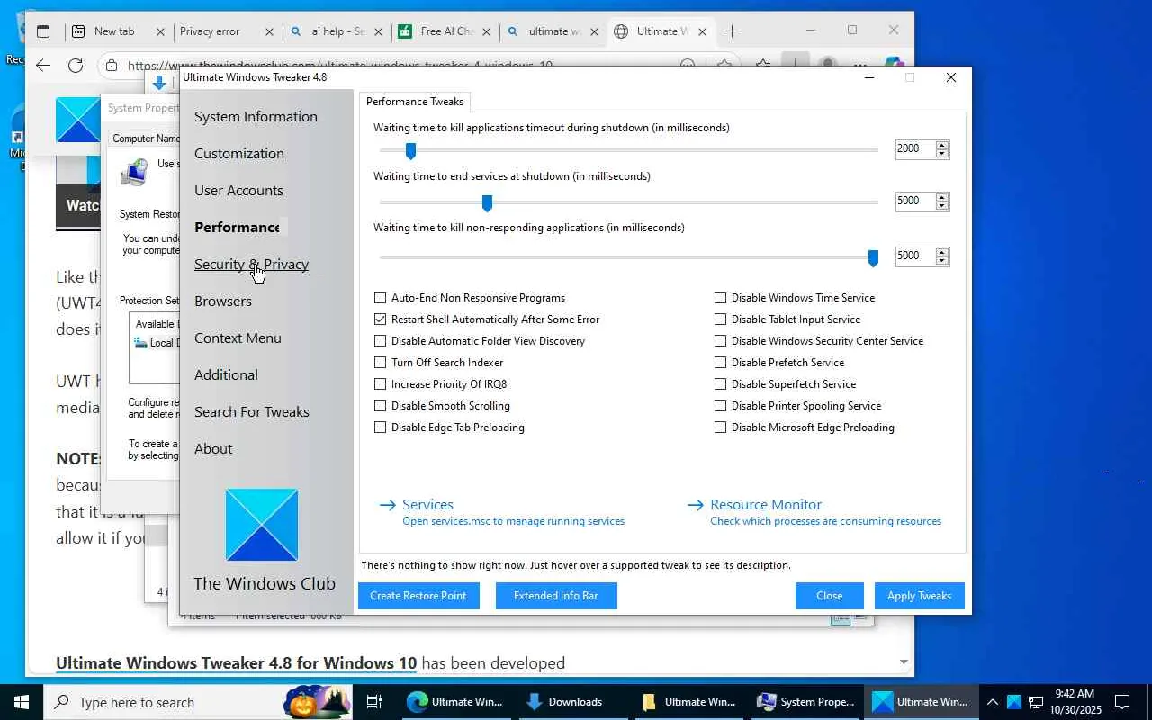Refresh the page in the Edge browser
Screen dimensions: 1152x720
(x=76, y=65)
